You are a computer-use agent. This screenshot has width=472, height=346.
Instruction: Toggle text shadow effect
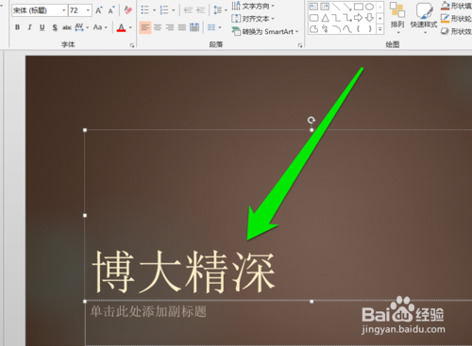55,27
